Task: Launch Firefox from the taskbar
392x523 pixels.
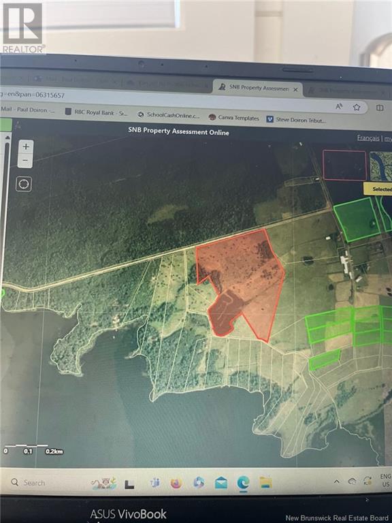Action: [x=176, y=483]
